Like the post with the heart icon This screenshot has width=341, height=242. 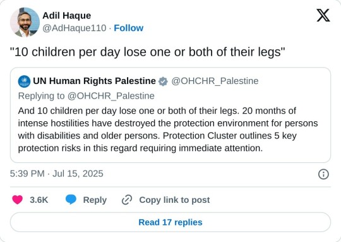[18, 200]
